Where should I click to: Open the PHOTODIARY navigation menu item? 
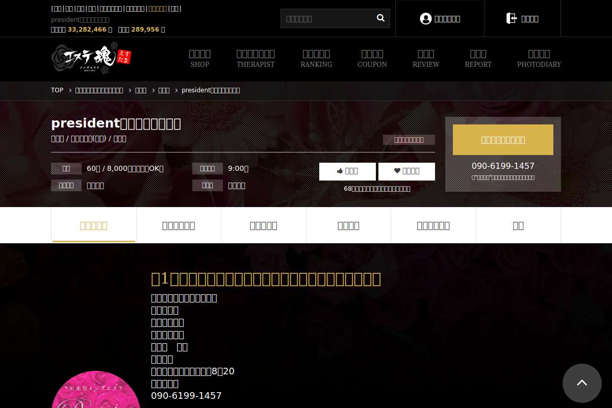pos(539,59)
